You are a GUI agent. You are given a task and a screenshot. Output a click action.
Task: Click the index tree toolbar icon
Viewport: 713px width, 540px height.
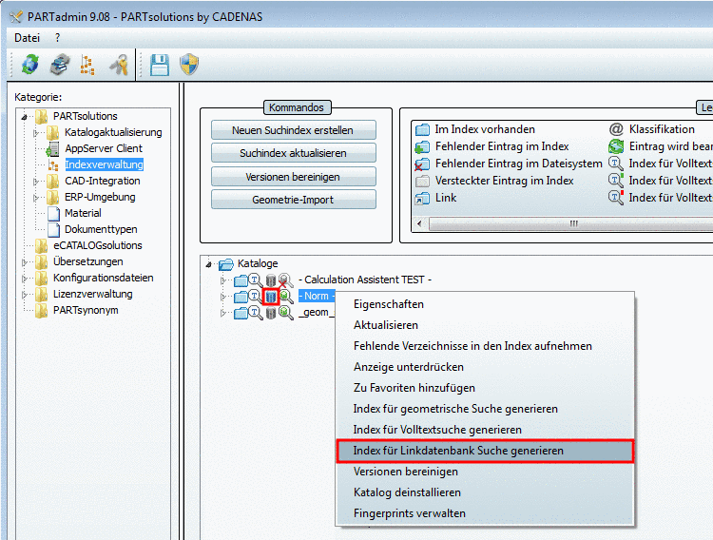click(87, 64)
